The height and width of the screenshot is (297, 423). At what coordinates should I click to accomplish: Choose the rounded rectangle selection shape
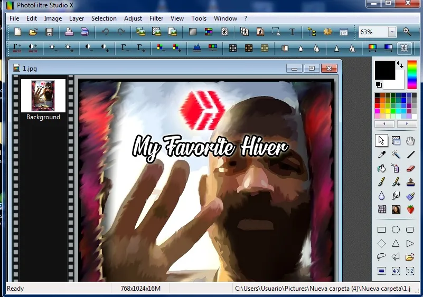pyautogui.click(x=410, y=229)
